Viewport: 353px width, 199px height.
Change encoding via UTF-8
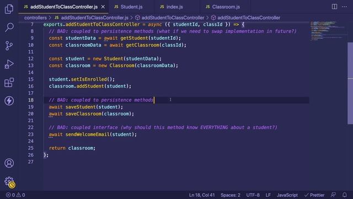pos(253,195)
